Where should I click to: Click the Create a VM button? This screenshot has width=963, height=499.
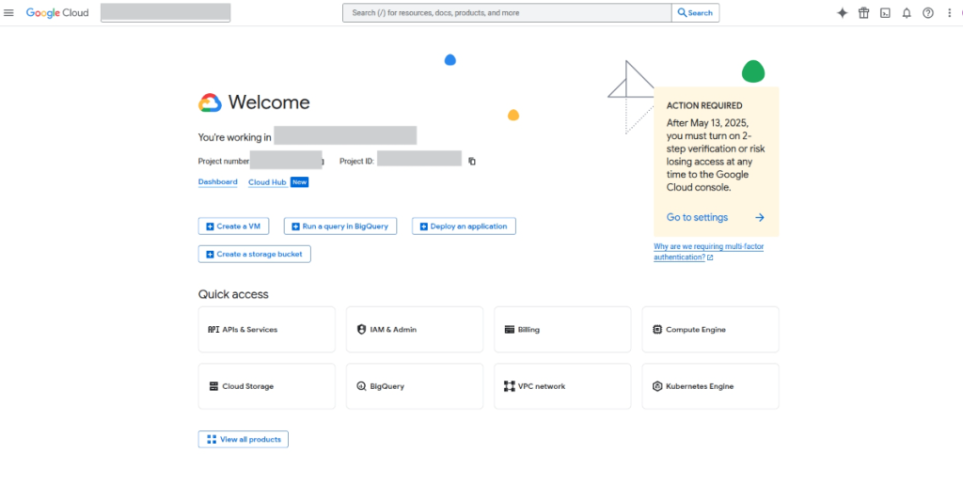pos(233,226)
